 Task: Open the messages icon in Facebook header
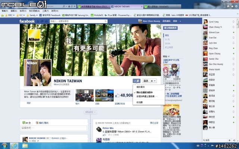click(x=42, y=21)
